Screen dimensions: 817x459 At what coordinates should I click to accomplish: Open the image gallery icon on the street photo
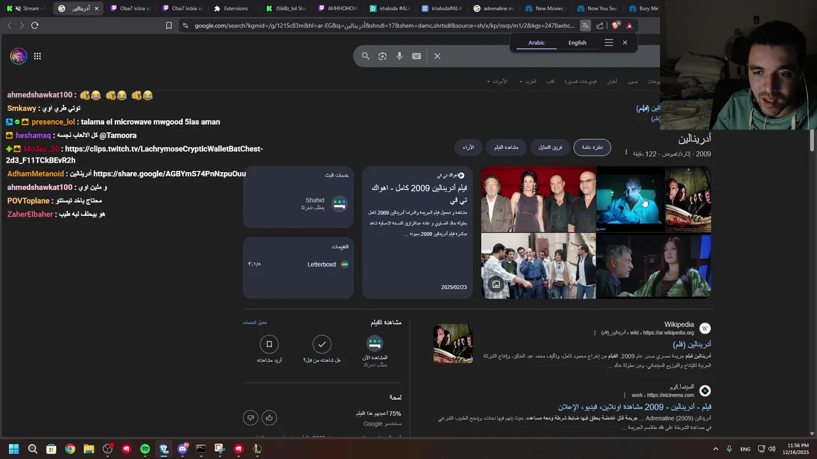click(495, 284)
